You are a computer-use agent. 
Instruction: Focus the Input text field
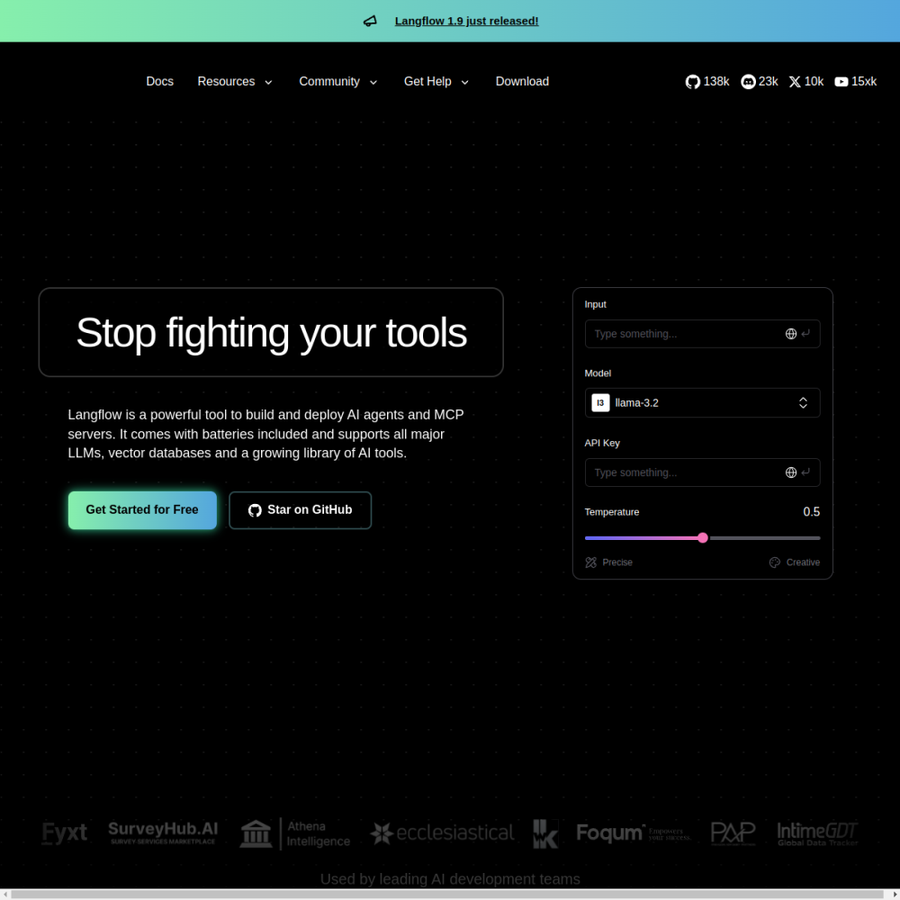pos(702,334)
